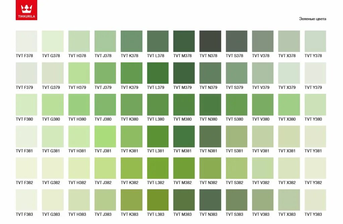
Task: Select the TVT F381 swatch
Action: pyautogui.click(x=26, y=136)
